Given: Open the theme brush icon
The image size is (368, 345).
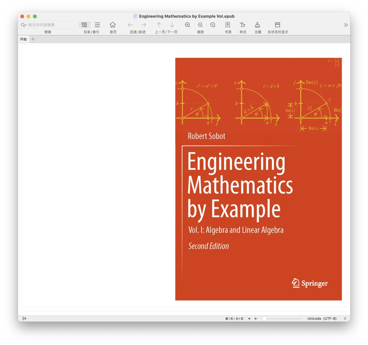Looking at the screenshot, I should 258,25.
